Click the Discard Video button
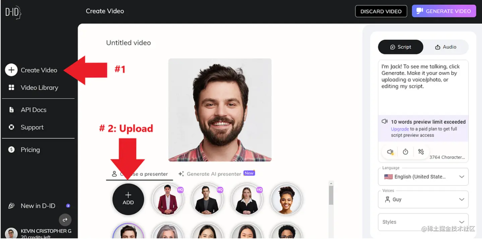482x239 pixels. coord(381,11)
